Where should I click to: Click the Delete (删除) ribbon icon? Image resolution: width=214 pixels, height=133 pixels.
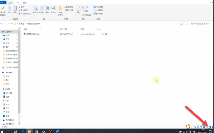[x=48, y=10]
